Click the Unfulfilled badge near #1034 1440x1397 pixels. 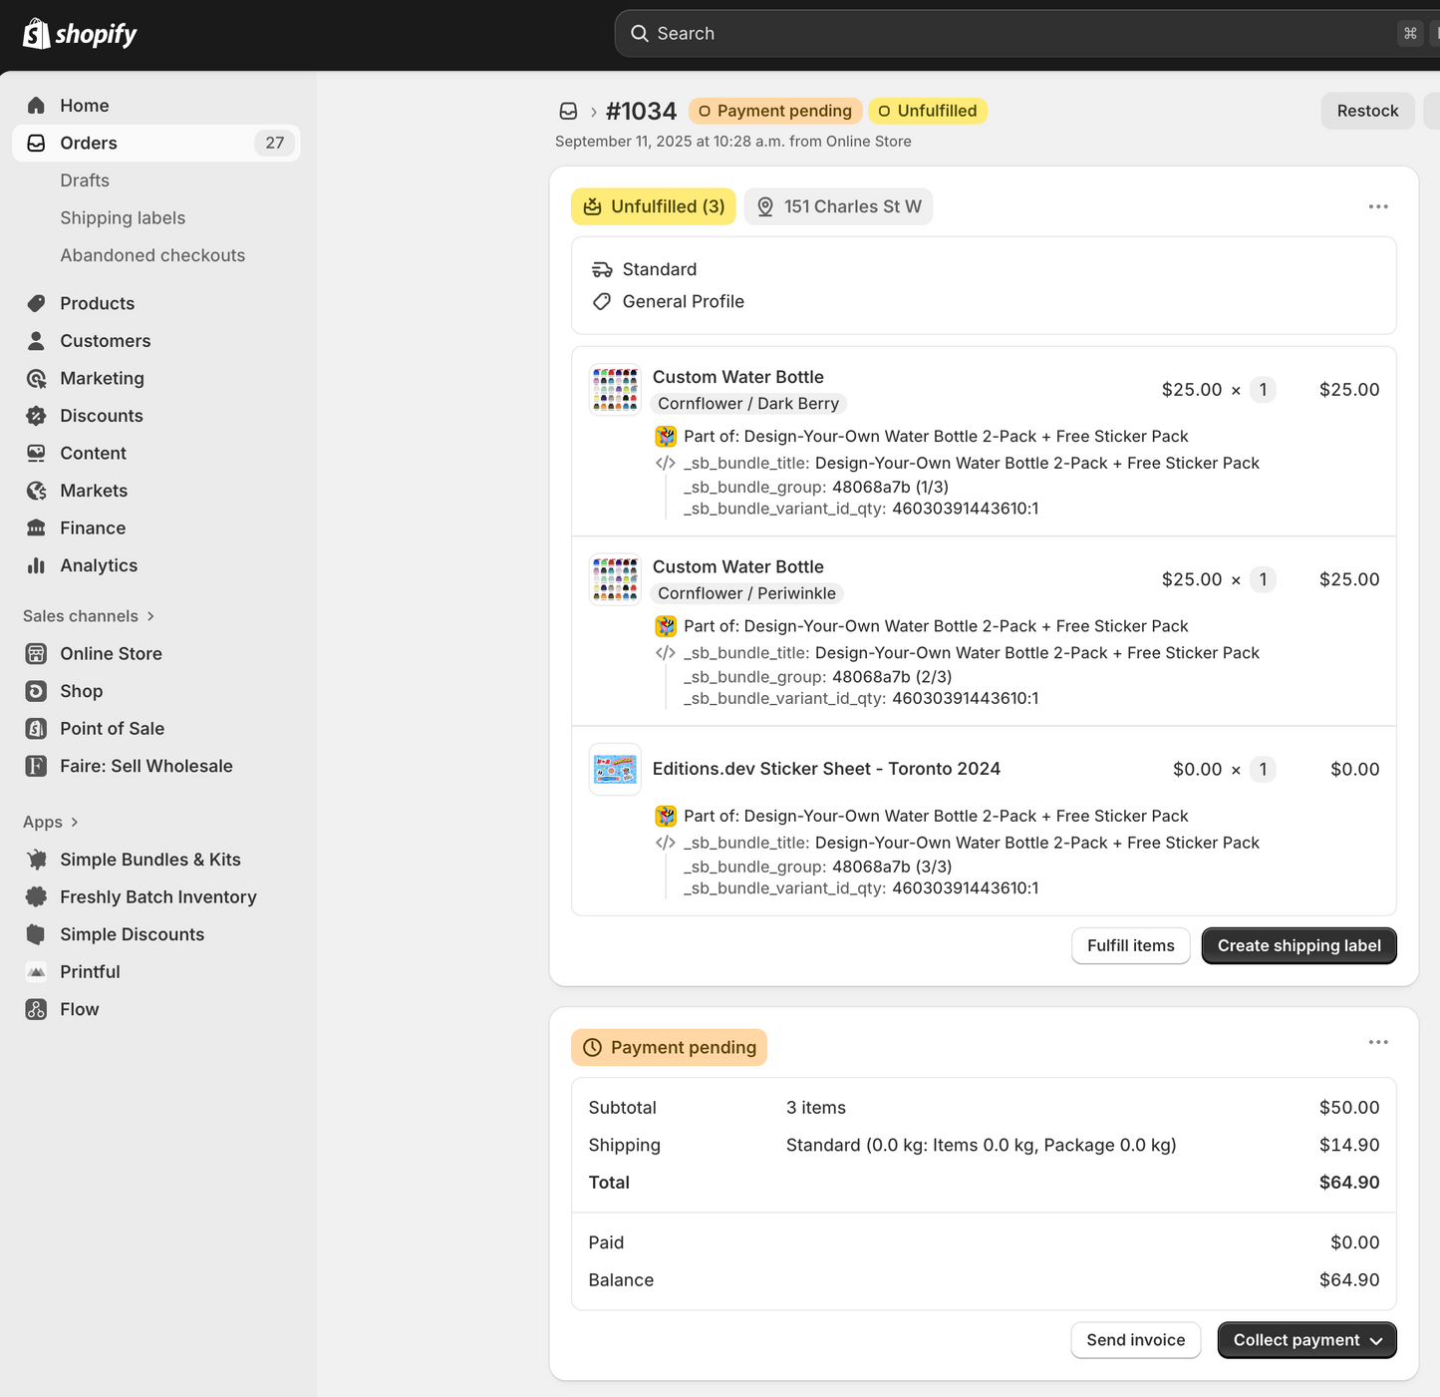928,111
